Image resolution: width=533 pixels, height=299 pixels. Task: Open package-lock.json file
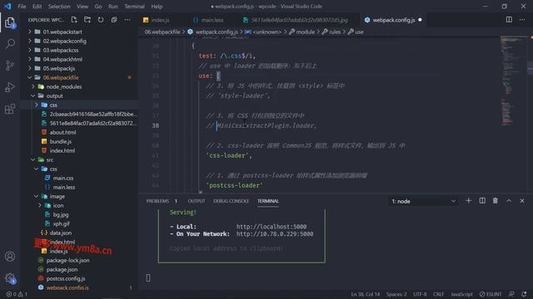tap(67, 260)
